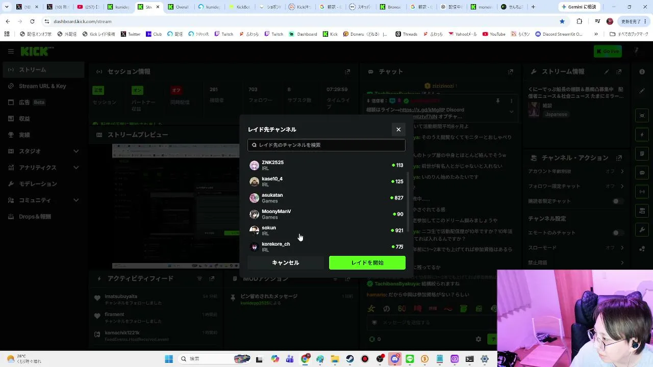
Task: Filter the アクティビティフィード list
Action: [199, 279]
